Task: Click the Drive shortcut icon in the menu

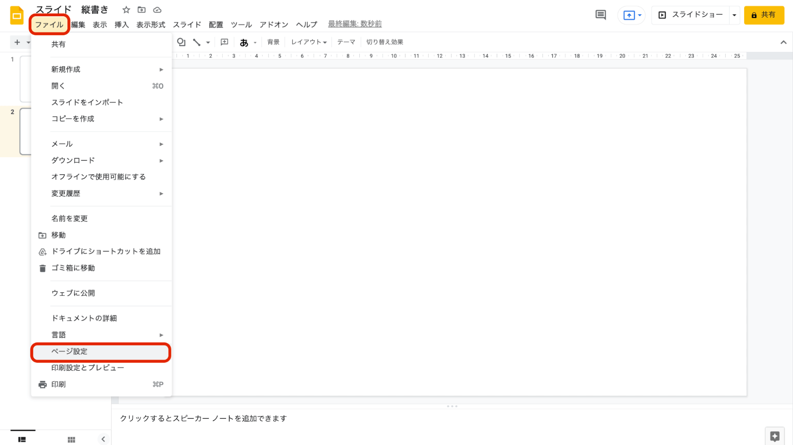Action: 42,252
